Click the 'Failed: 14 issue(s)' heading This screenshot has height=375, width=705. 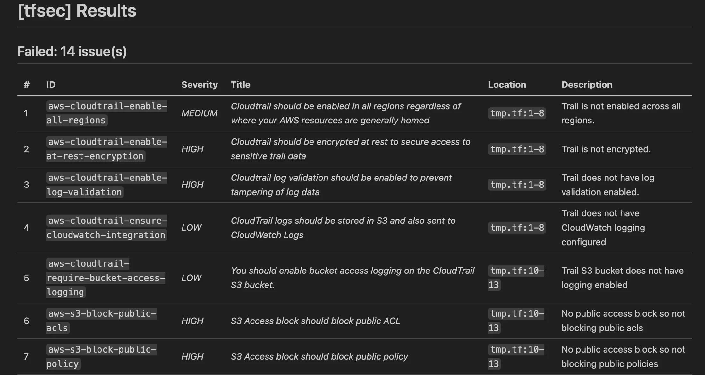click(72, 52)
